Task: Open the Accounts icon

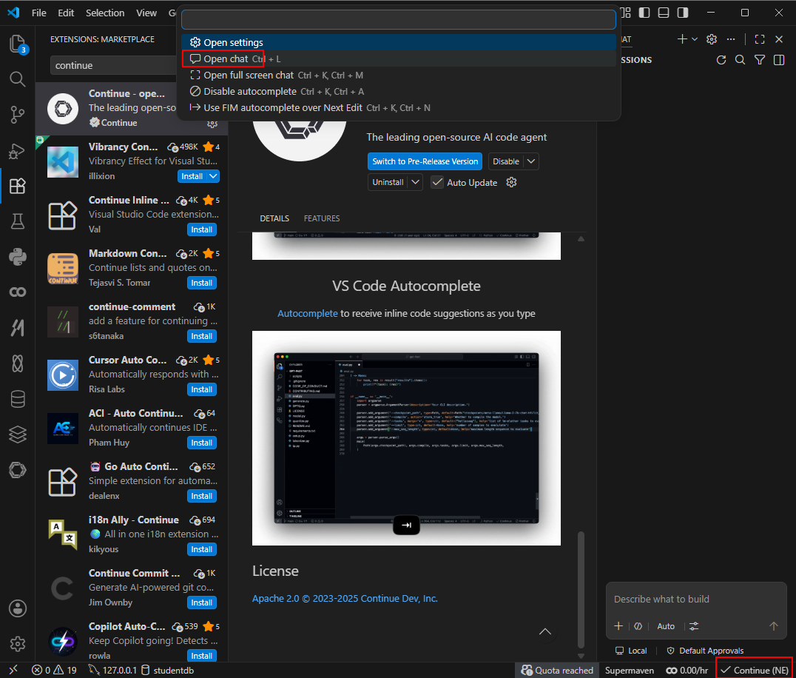Action: click(x=17, y=608)
